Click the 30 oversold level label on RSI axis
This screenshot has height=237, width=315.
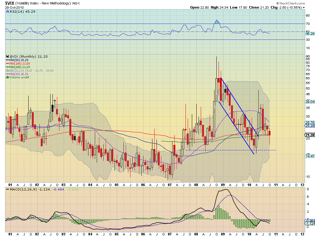pyautogui.click(x=308, y=40)
